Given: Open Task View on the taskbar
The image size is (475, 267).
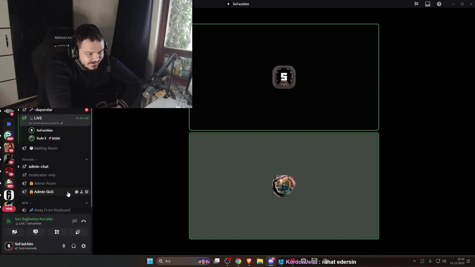Looking at the screenshot, I should [x=217, y=261].
